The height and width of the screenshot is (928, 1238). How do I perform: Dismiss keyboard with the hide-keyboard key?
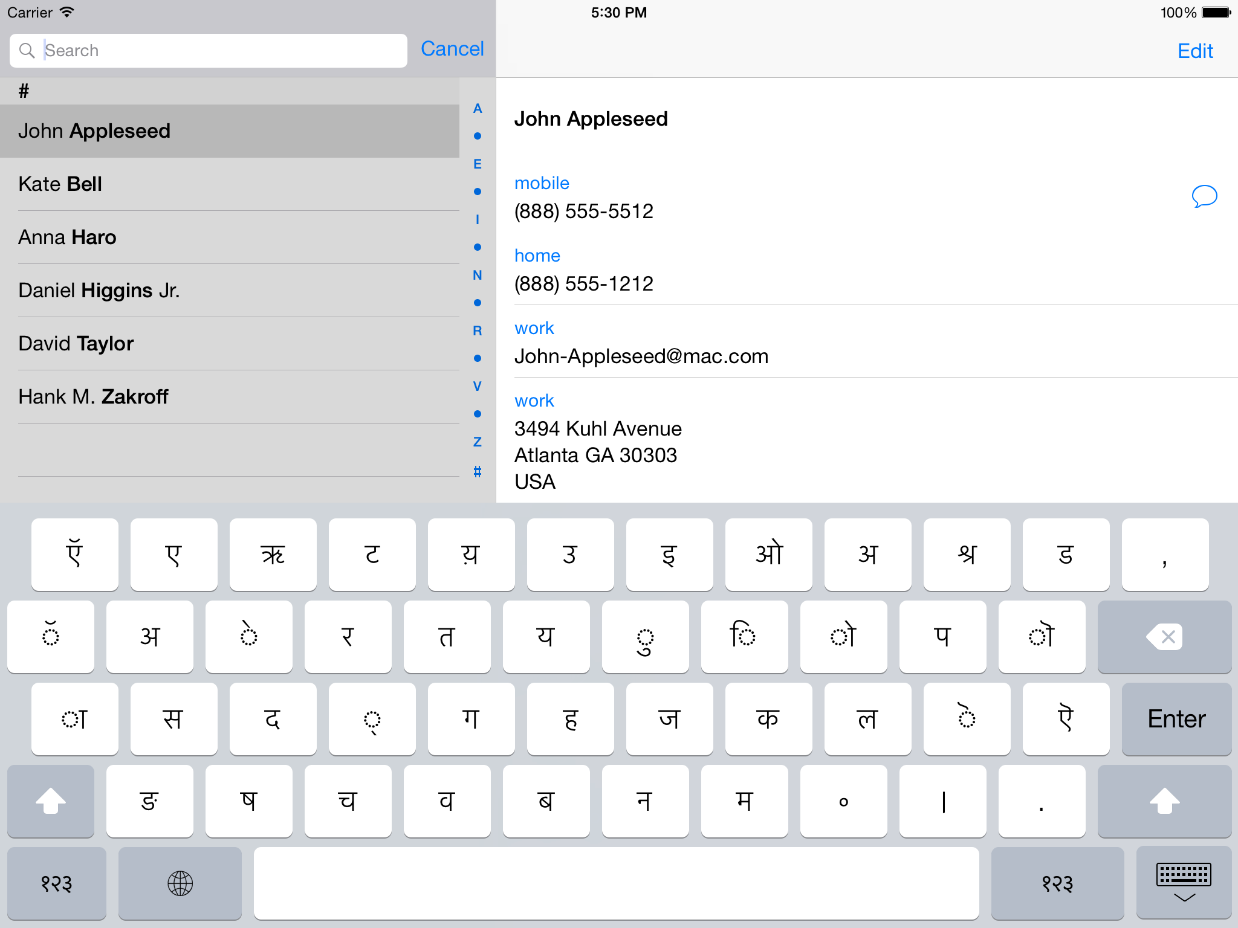click(1184, 883)
